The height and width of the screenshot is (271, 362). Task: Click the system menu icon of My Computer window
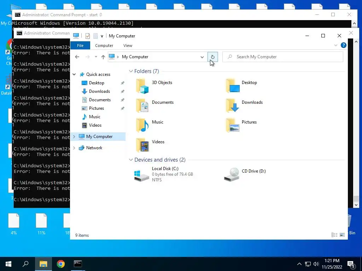[x=76, y=36]
